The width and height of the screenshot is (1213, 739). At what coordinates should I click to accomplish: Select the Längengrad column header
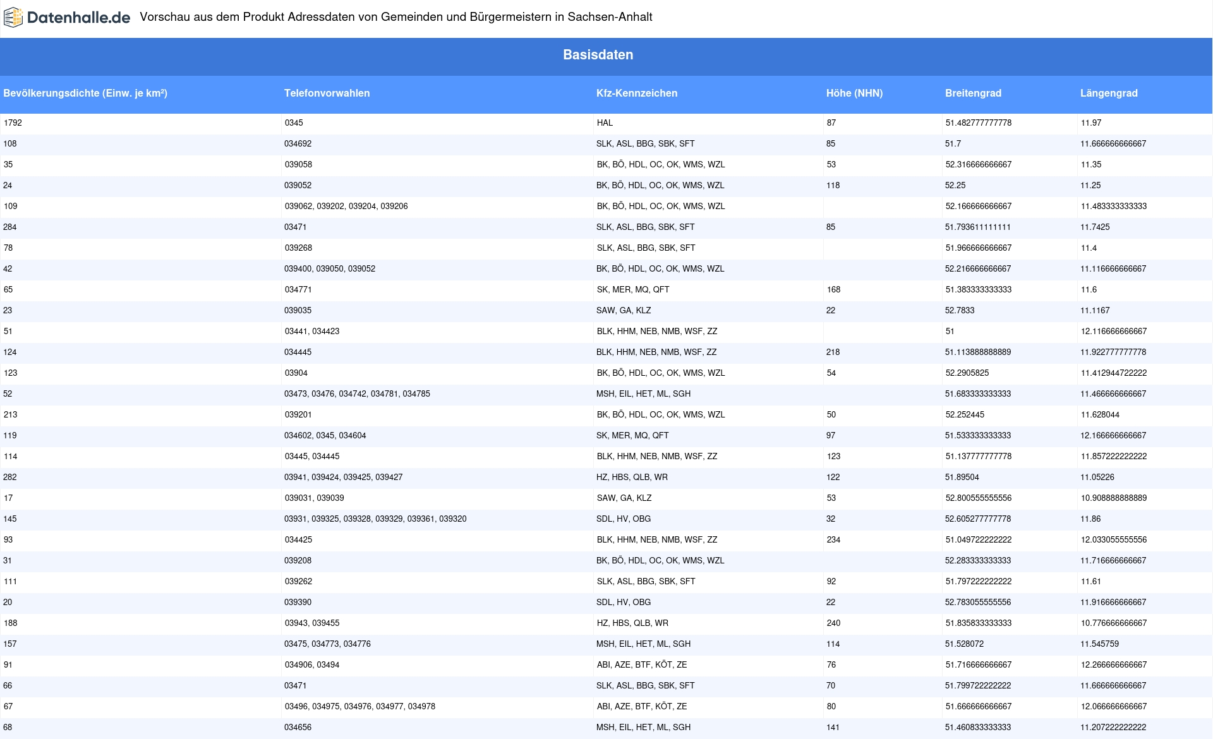coord(1109,93)
